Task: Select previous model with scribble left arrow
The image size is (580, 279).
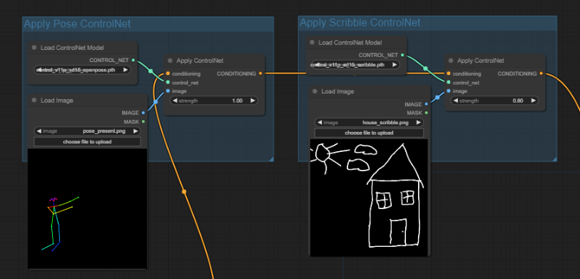Action: click(315, 65)
